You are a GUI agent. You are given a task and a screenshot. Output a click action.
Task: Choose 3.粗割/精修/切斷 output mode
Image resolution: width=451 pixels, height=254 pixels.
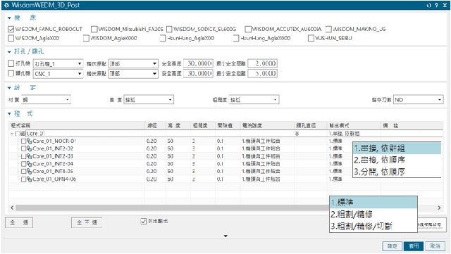pos(373,226)
